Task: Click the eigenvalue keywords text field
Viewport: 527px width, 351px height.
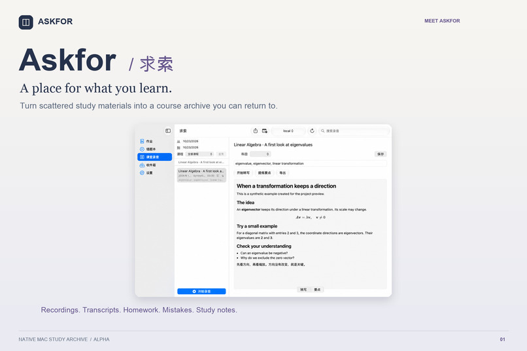Action: click(310, 163)
